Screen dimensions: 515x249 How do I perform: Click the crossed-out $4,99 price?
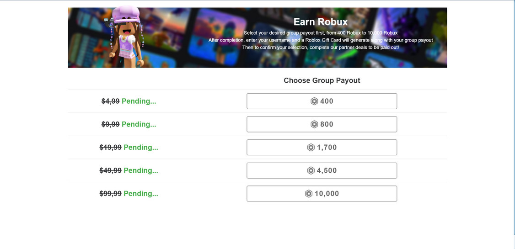click(110, 101)
